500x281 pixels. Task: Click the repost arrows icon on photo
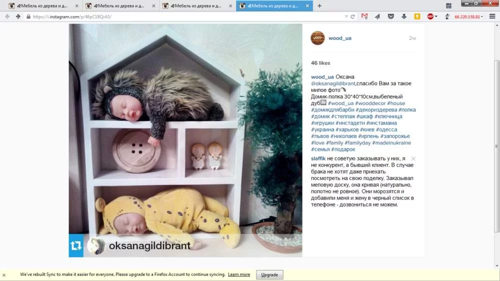pyautogui.click(x=76, y=245)
